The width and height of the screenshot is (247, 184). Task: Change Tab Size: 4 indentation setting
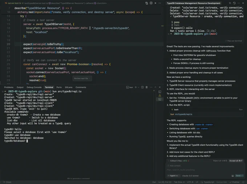pos(179,182)
